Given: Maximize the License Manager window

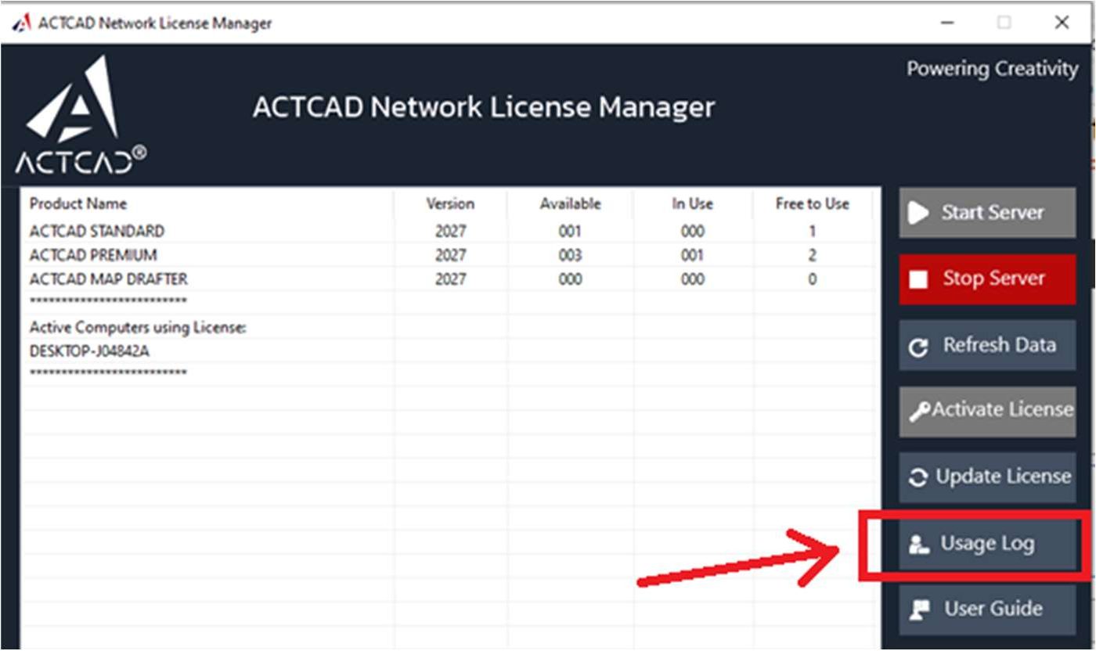Looking at the screenshot, I should (x=1004, y=23).
